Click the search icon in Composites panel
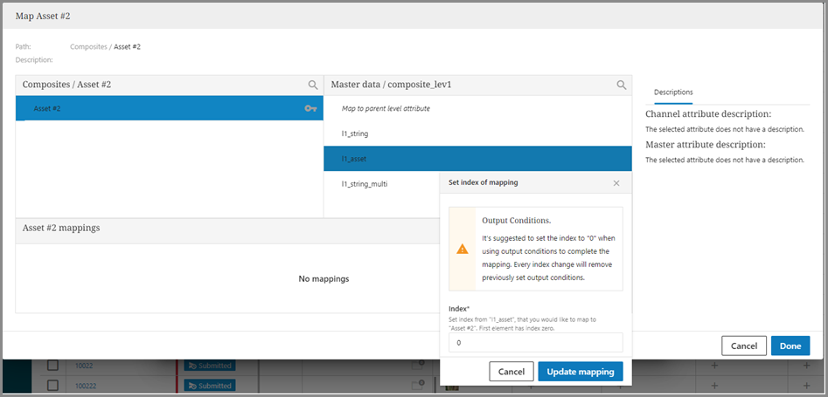The width and height of the screenshot is (828, 397). [312, 85]
